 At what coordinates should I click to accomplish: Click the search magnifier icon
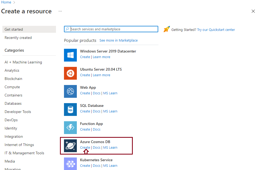point(67,29)
